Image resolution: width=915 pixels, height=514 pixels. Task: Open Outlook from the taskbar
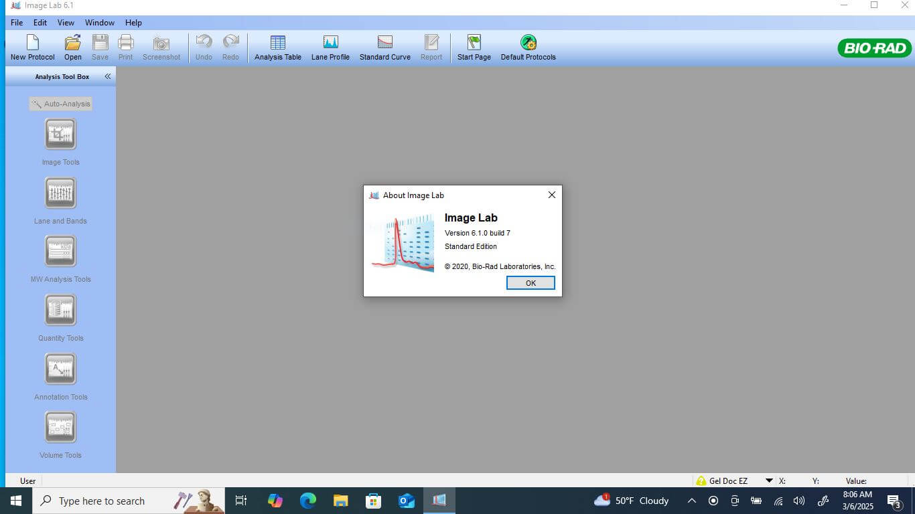(x=406, y=501)
